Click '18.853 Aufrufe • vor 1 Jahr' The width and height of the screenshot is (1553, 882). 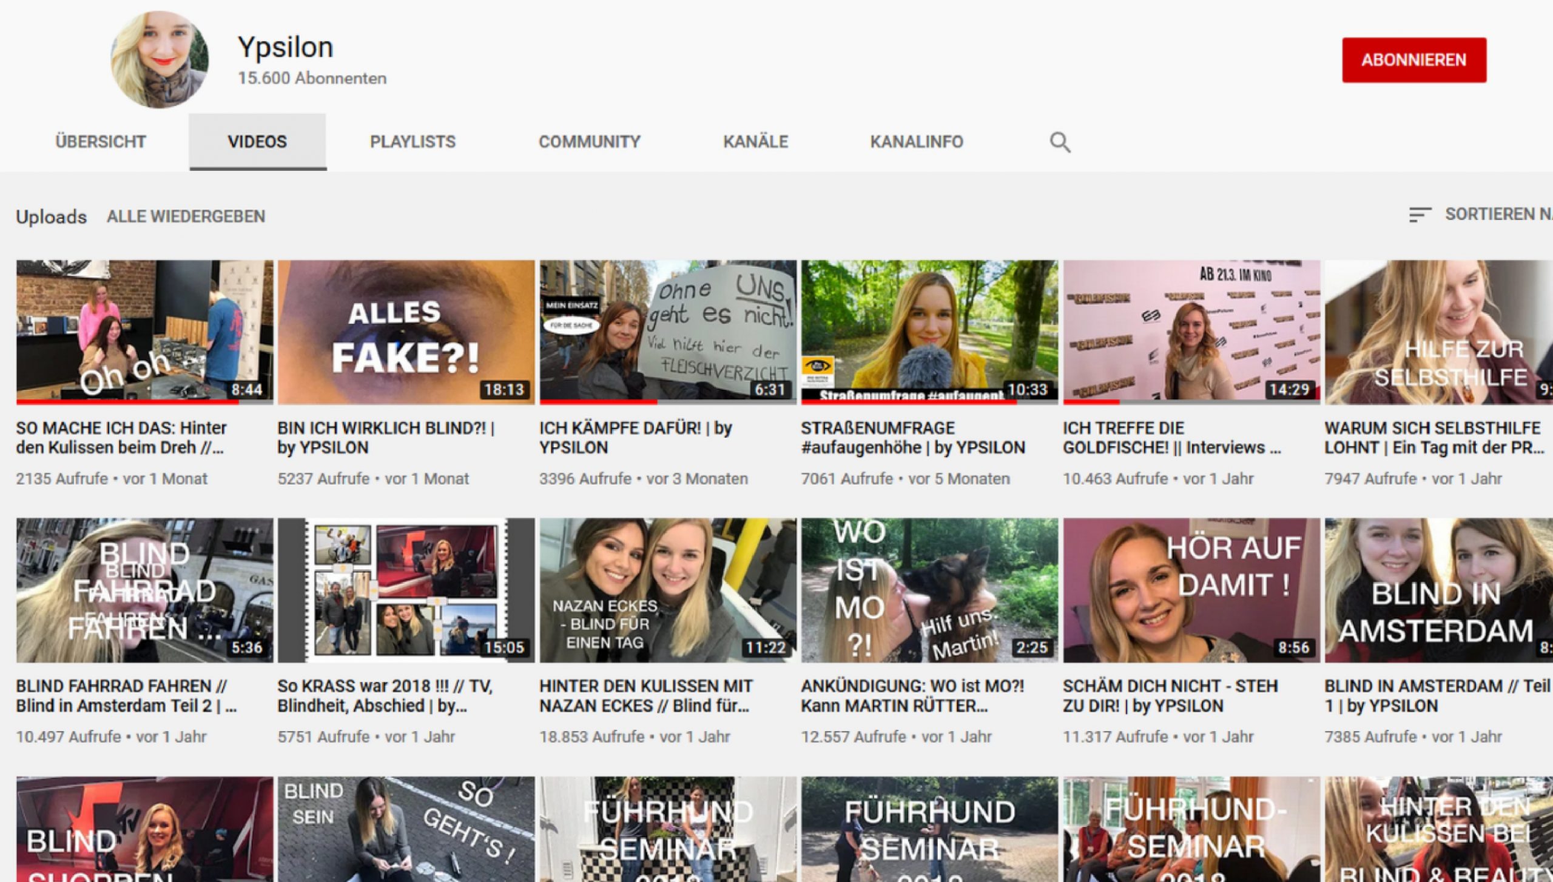point(635,737)
